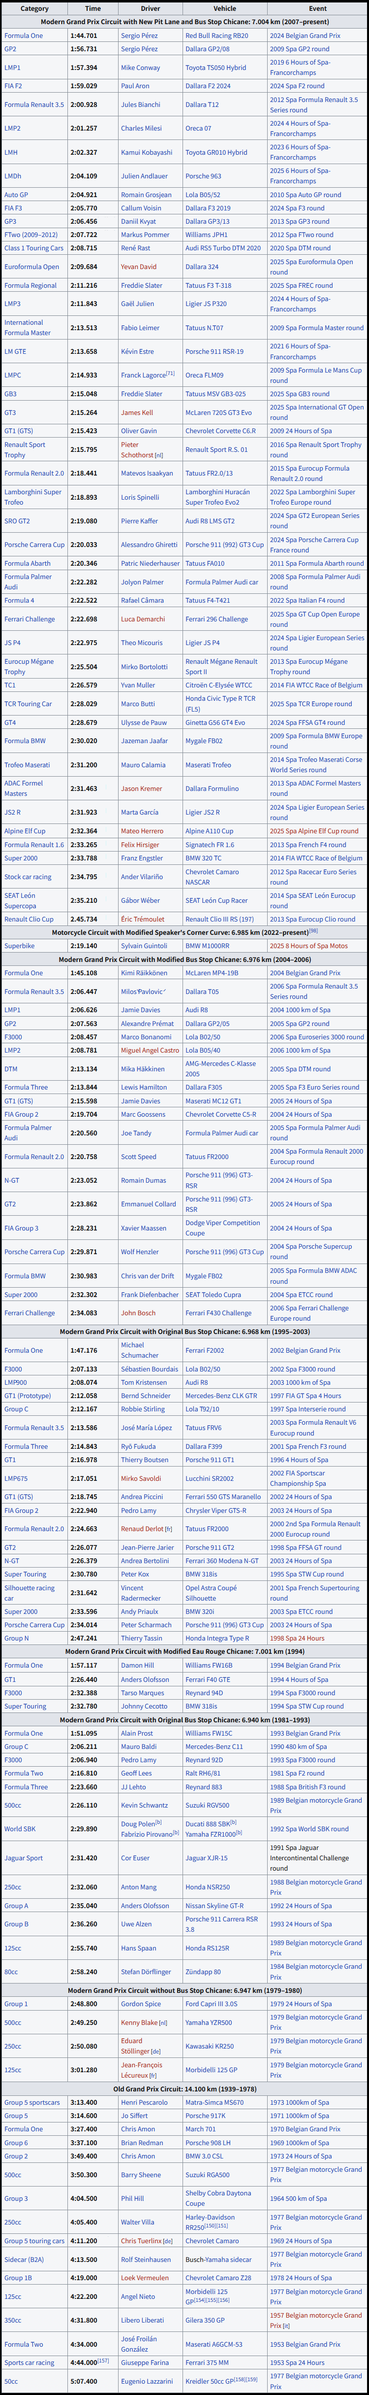This screenshot has width=369, height=2395.
Task: Click rider Barry Sheene
Action: [141, 2175]
